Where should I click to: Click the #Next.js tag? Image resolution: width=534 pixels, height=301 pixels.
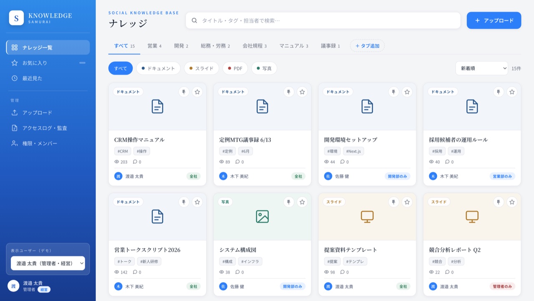coord(353,151)
